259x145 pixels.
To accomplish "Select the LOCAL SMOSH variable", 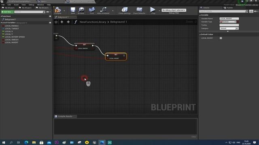I will click(12, 40).
